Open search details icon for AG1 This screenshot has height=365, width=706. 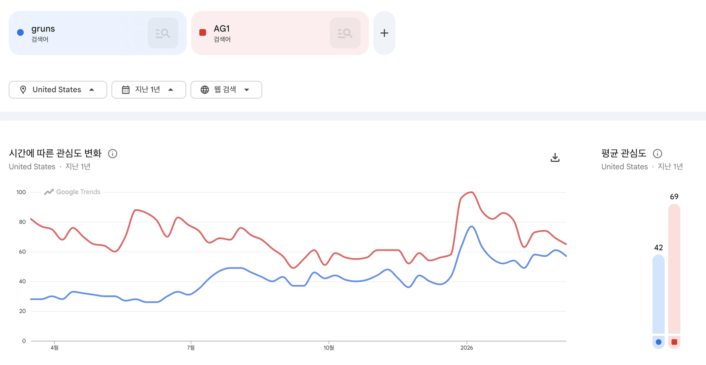(345, 33)
